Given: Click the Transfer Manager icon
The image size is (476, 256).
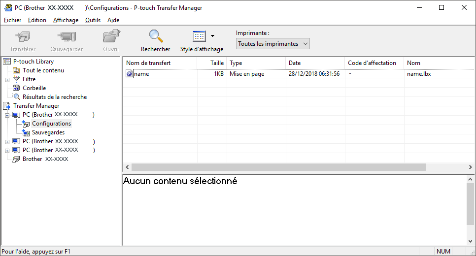Looking at the screenshot, I should point(7,106).
